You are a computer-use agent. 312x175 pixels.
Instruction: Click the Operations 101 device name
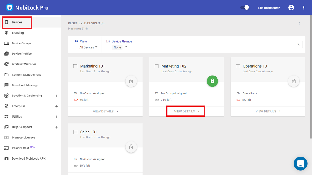point(256,66)
